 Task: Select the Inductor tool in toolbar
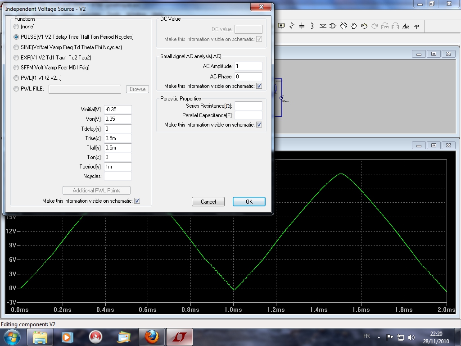coord(312,26)
